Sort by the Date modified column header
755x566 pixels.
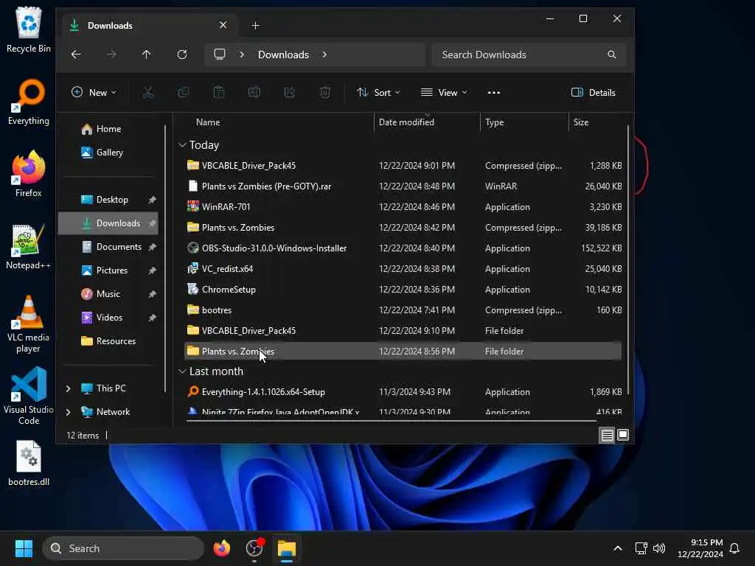pyautogui.click(x=427, y=122)
